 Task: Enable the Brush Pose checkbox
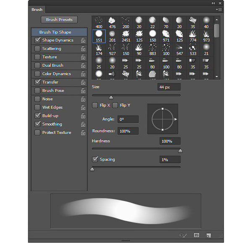point(37,91)
